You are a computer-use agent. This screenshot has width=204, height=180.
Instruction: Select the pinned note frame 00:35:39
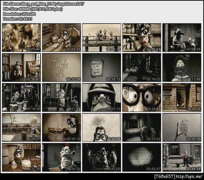click(182, 127)
